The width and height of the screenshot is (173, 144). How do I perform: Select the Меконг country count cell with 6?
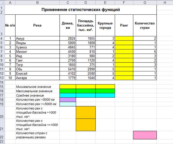[x=145, y=52]
